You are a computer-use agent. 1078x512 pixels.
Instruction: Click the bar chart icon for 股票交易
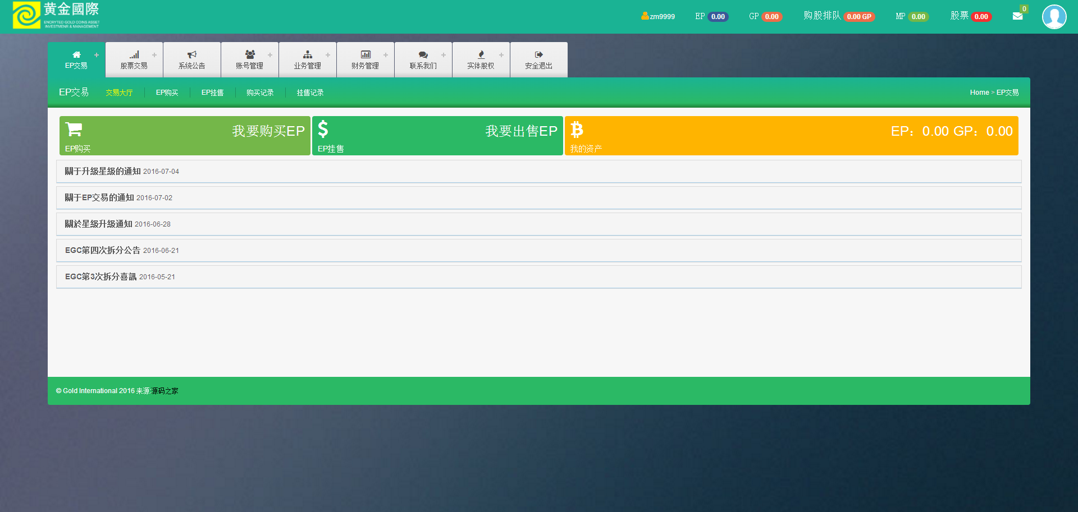[134, 54]
